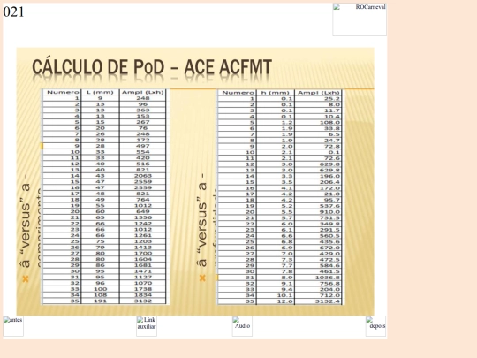Click amplitude value '108.0' in right table
477x358 pixels.
point(329,122)
